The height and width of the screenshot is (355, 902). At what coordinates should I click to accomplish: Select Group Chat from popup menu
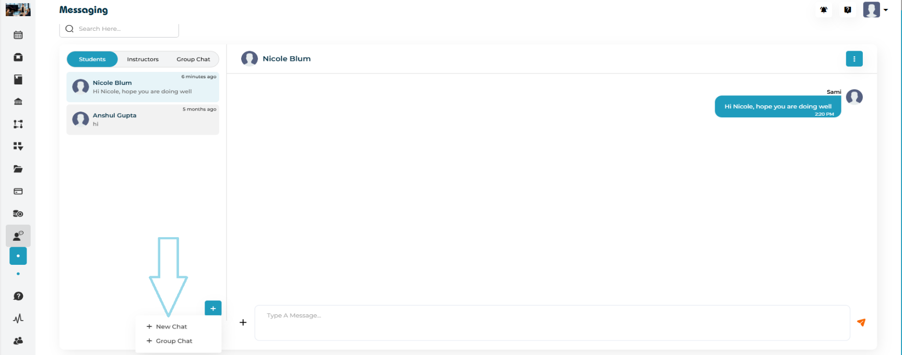[174, 341]
